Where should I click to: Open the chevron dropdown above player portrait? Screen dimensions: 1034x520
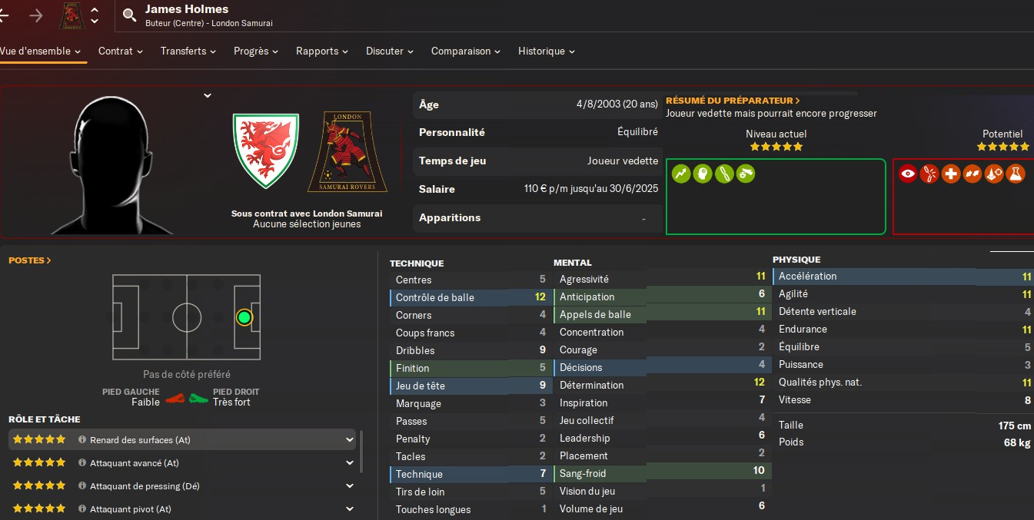point(207,95)
